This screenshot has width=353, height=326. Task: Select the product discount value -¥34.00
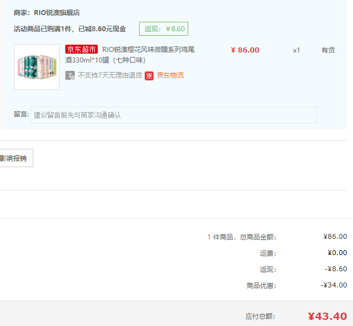pyautogui.click(x=334, y=285)
